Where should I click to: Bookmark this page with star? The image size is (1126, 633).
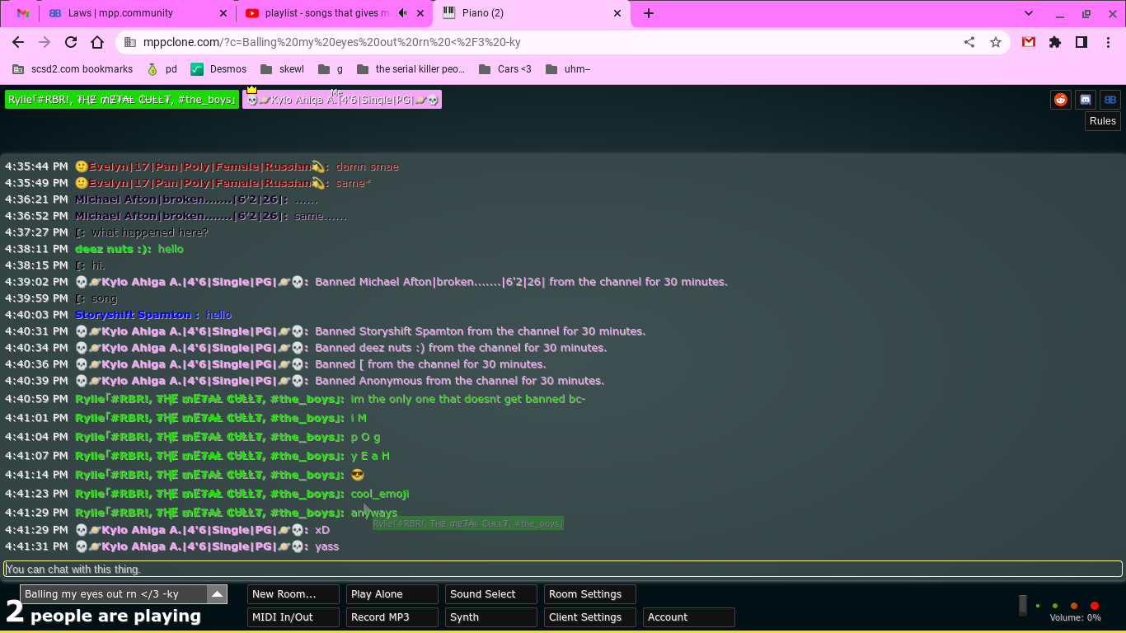996,42
